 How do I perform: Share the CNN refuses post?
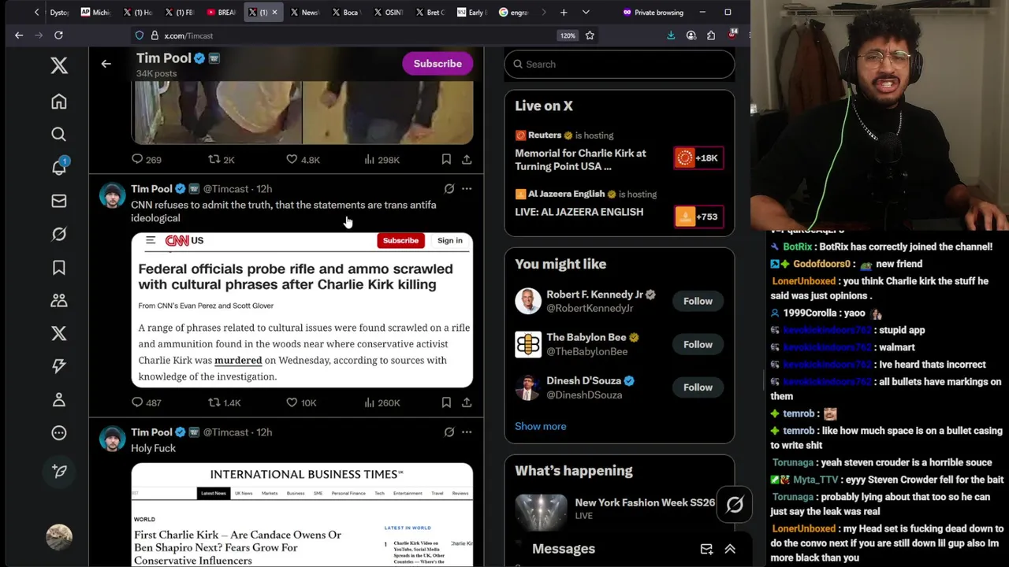467,402
